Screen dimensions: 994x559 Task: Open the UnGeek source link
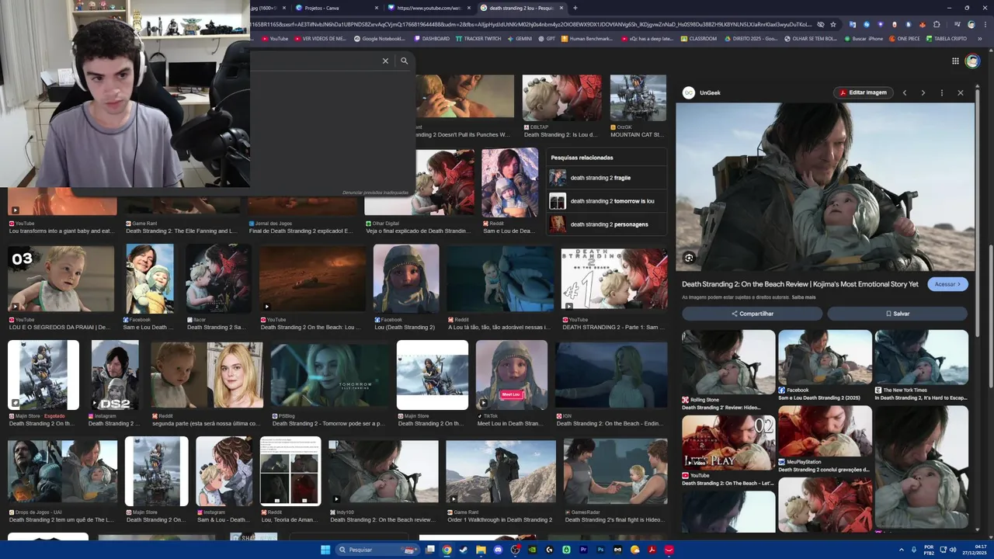click(701, 92)
